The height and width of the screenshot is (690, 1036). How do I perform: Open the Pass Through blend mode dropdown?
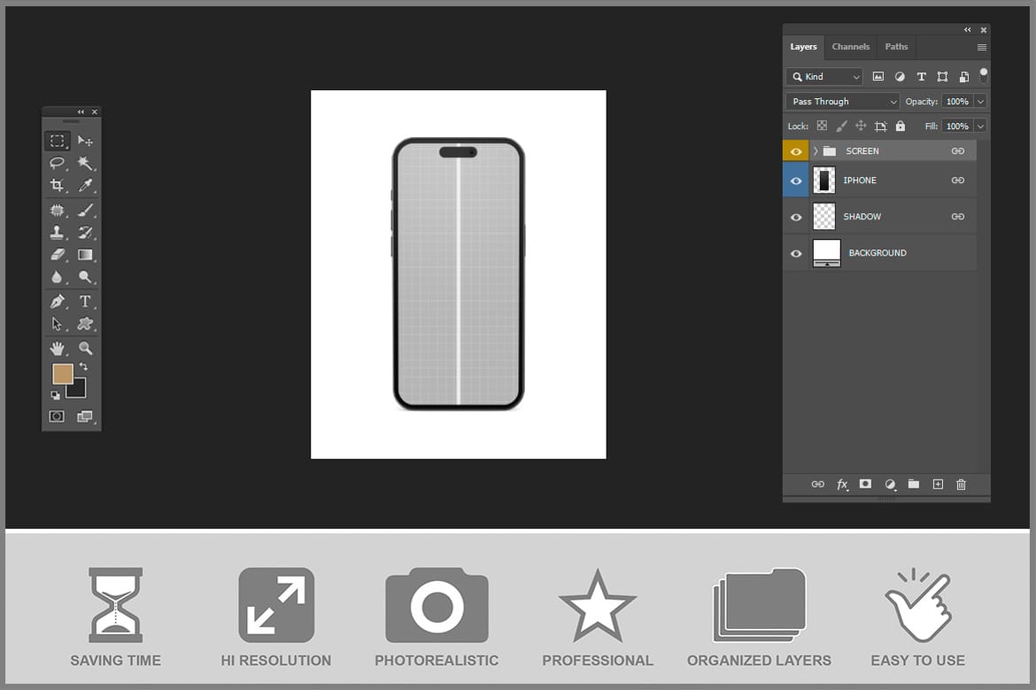click(842, 101)
